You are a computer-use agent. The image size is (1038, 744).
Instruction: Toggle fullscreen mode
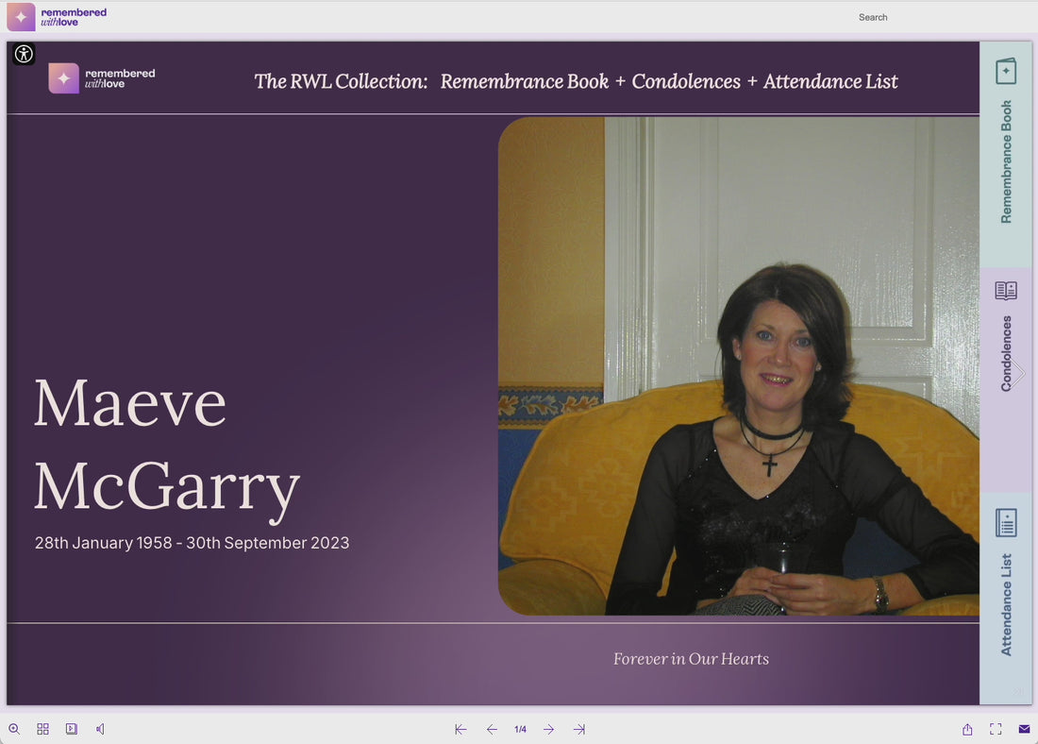tap(996, 729)
